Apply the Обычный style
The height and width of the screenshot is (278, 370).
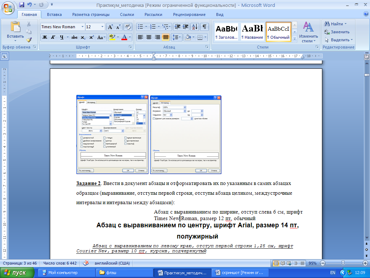click(x=279, y=32)
